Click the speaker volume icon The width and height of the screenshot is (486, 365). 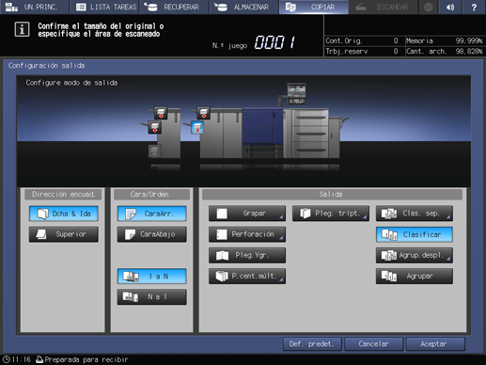pyautogui.click(x=450, y=7)
